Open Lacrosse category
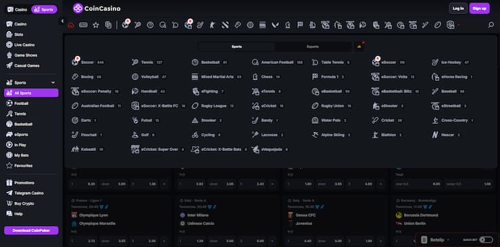The height and width of the screenshot is (247, 500). point(268,135)
